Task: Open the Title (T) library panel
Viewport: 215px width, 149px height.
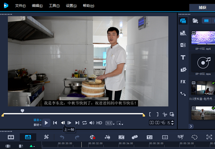Action: coord(183,57)
